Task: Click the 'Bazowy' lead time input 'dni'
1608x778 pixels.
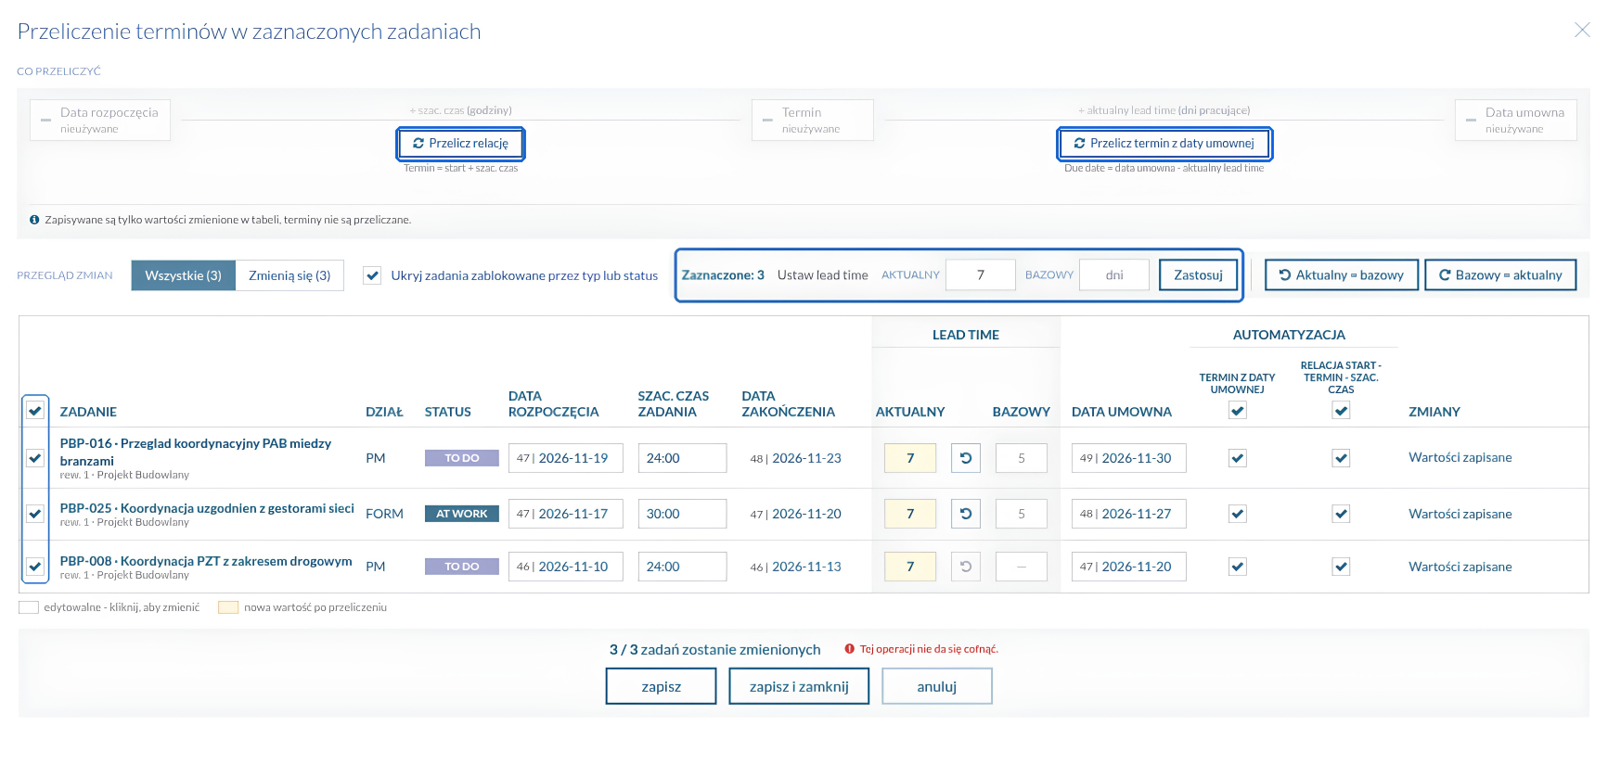Action: tap(1114, 275)
